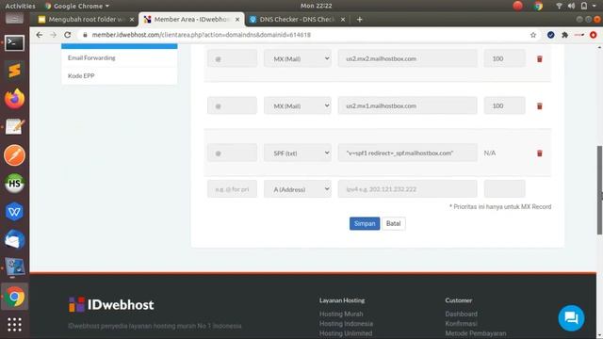Launch Firefox from the dock
603x339 pixels.
[14, 99]
